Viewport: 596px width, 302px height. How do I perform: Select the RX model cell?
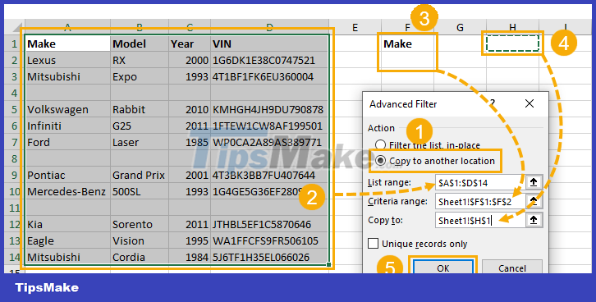click(140, 60)
